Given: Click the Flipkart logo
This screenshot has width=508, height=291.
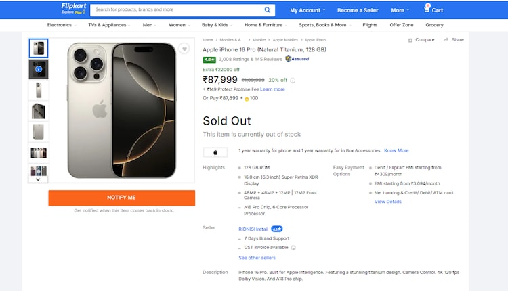Looking at the screenshot, I should point(72,8).
